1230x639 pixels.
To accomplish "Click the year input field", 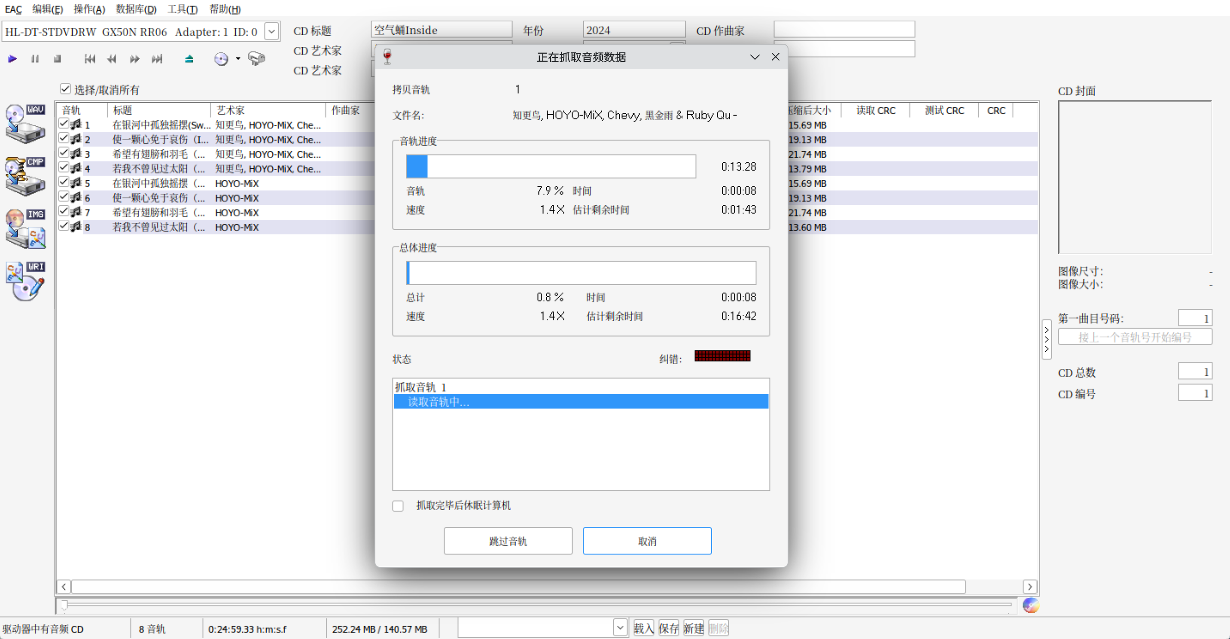I will pyautogui.click(x=634, y=30).
